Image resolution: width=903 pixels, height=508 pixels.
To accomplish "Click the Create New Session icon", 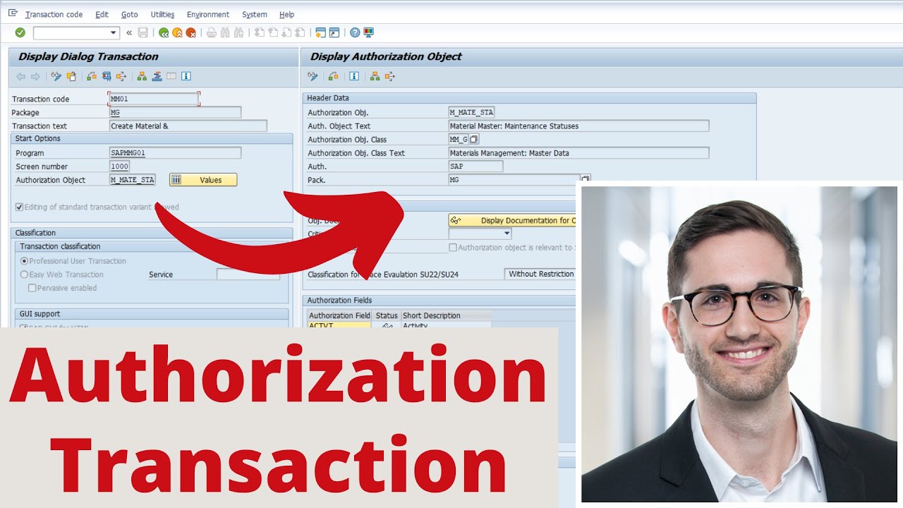I will tap(320, 32).
